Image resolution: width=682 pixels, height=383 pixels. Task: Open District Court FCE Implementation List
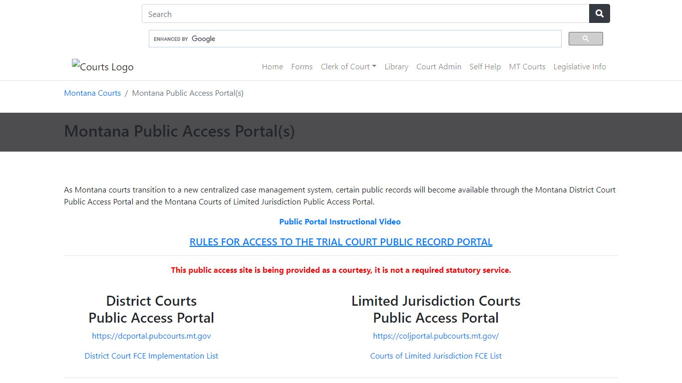tap(151, 356)
